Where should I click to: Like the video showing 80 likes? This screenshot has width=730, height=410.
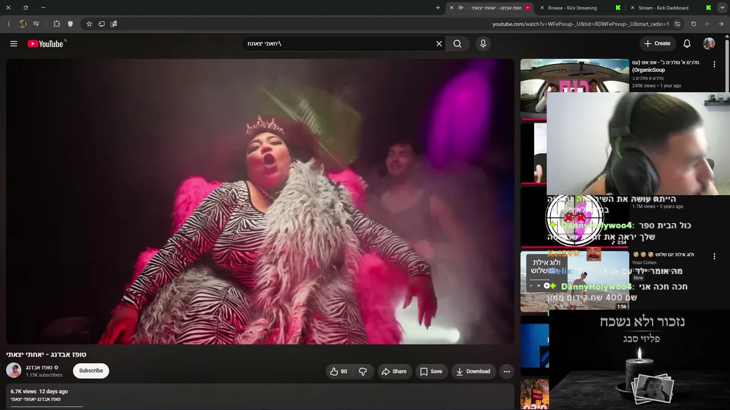coord(338,371)
